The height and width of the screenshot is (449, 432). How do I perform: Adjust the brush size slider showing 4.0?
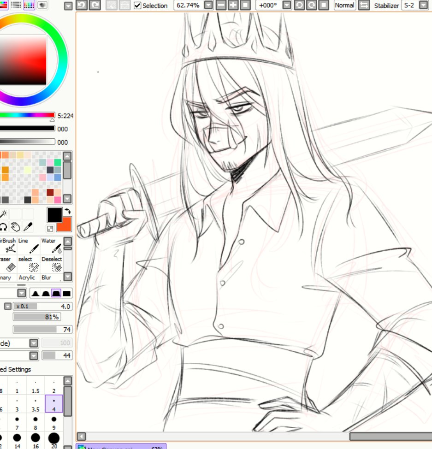point(42,307)
